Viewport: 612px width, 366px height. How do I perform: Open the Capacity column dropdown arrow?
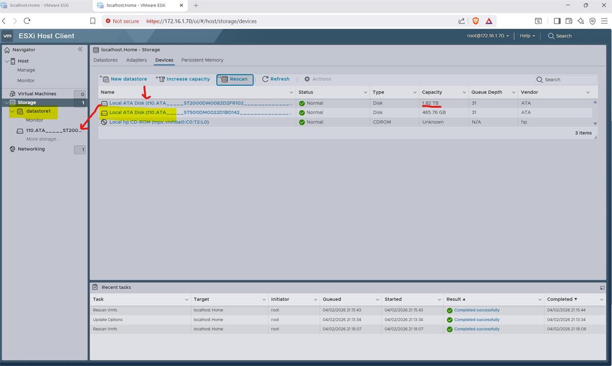click(464, 93)
